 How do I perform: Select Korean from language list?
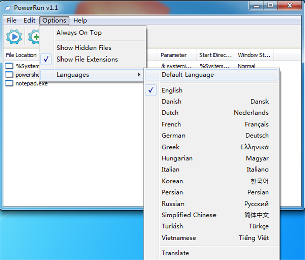point(172,181)
